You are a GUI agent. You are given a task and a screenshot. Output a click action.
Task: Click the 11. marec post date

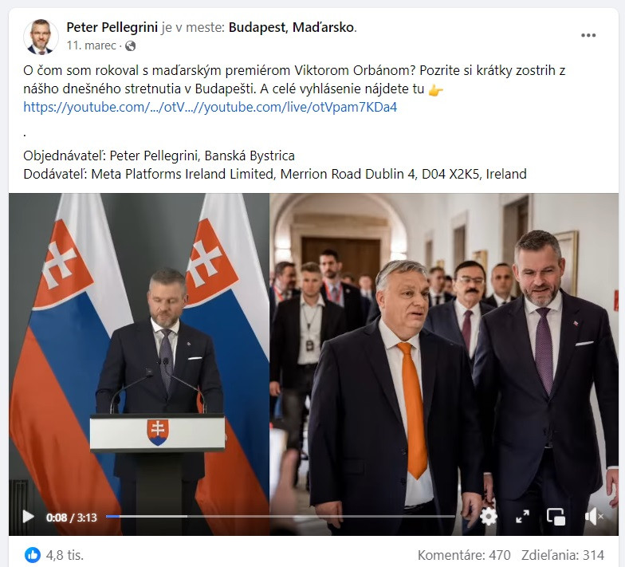coord(91,46)
